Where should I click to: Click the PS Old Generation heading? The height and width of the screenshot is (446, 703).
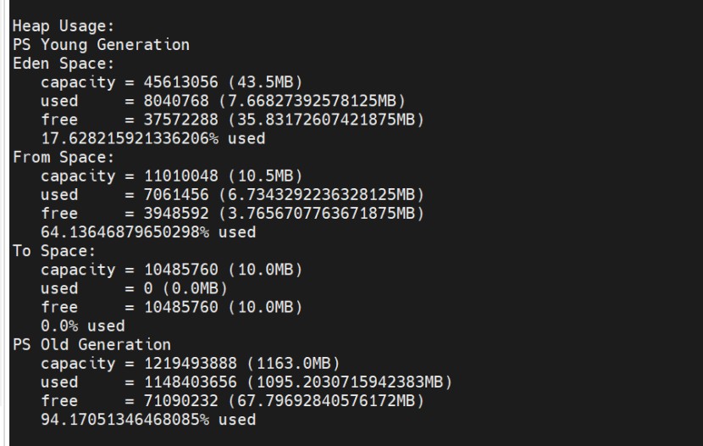coord(92,345)
